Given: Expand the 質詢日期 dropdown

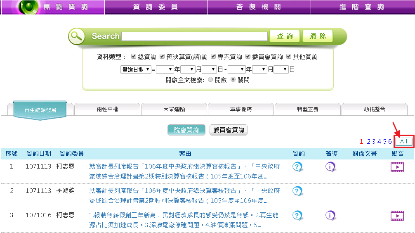Looking at the screenshot, I should coord(135,69).
